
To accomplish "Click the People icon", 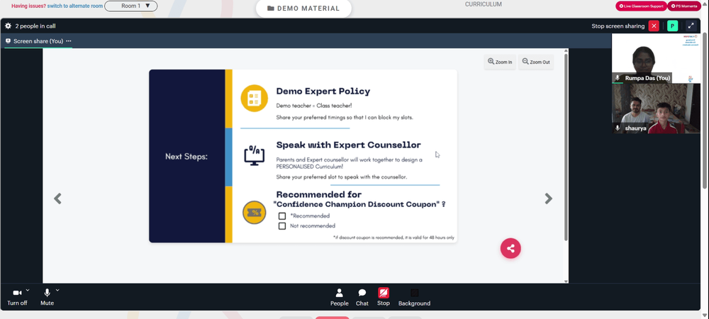I will (x=339, y=293).
